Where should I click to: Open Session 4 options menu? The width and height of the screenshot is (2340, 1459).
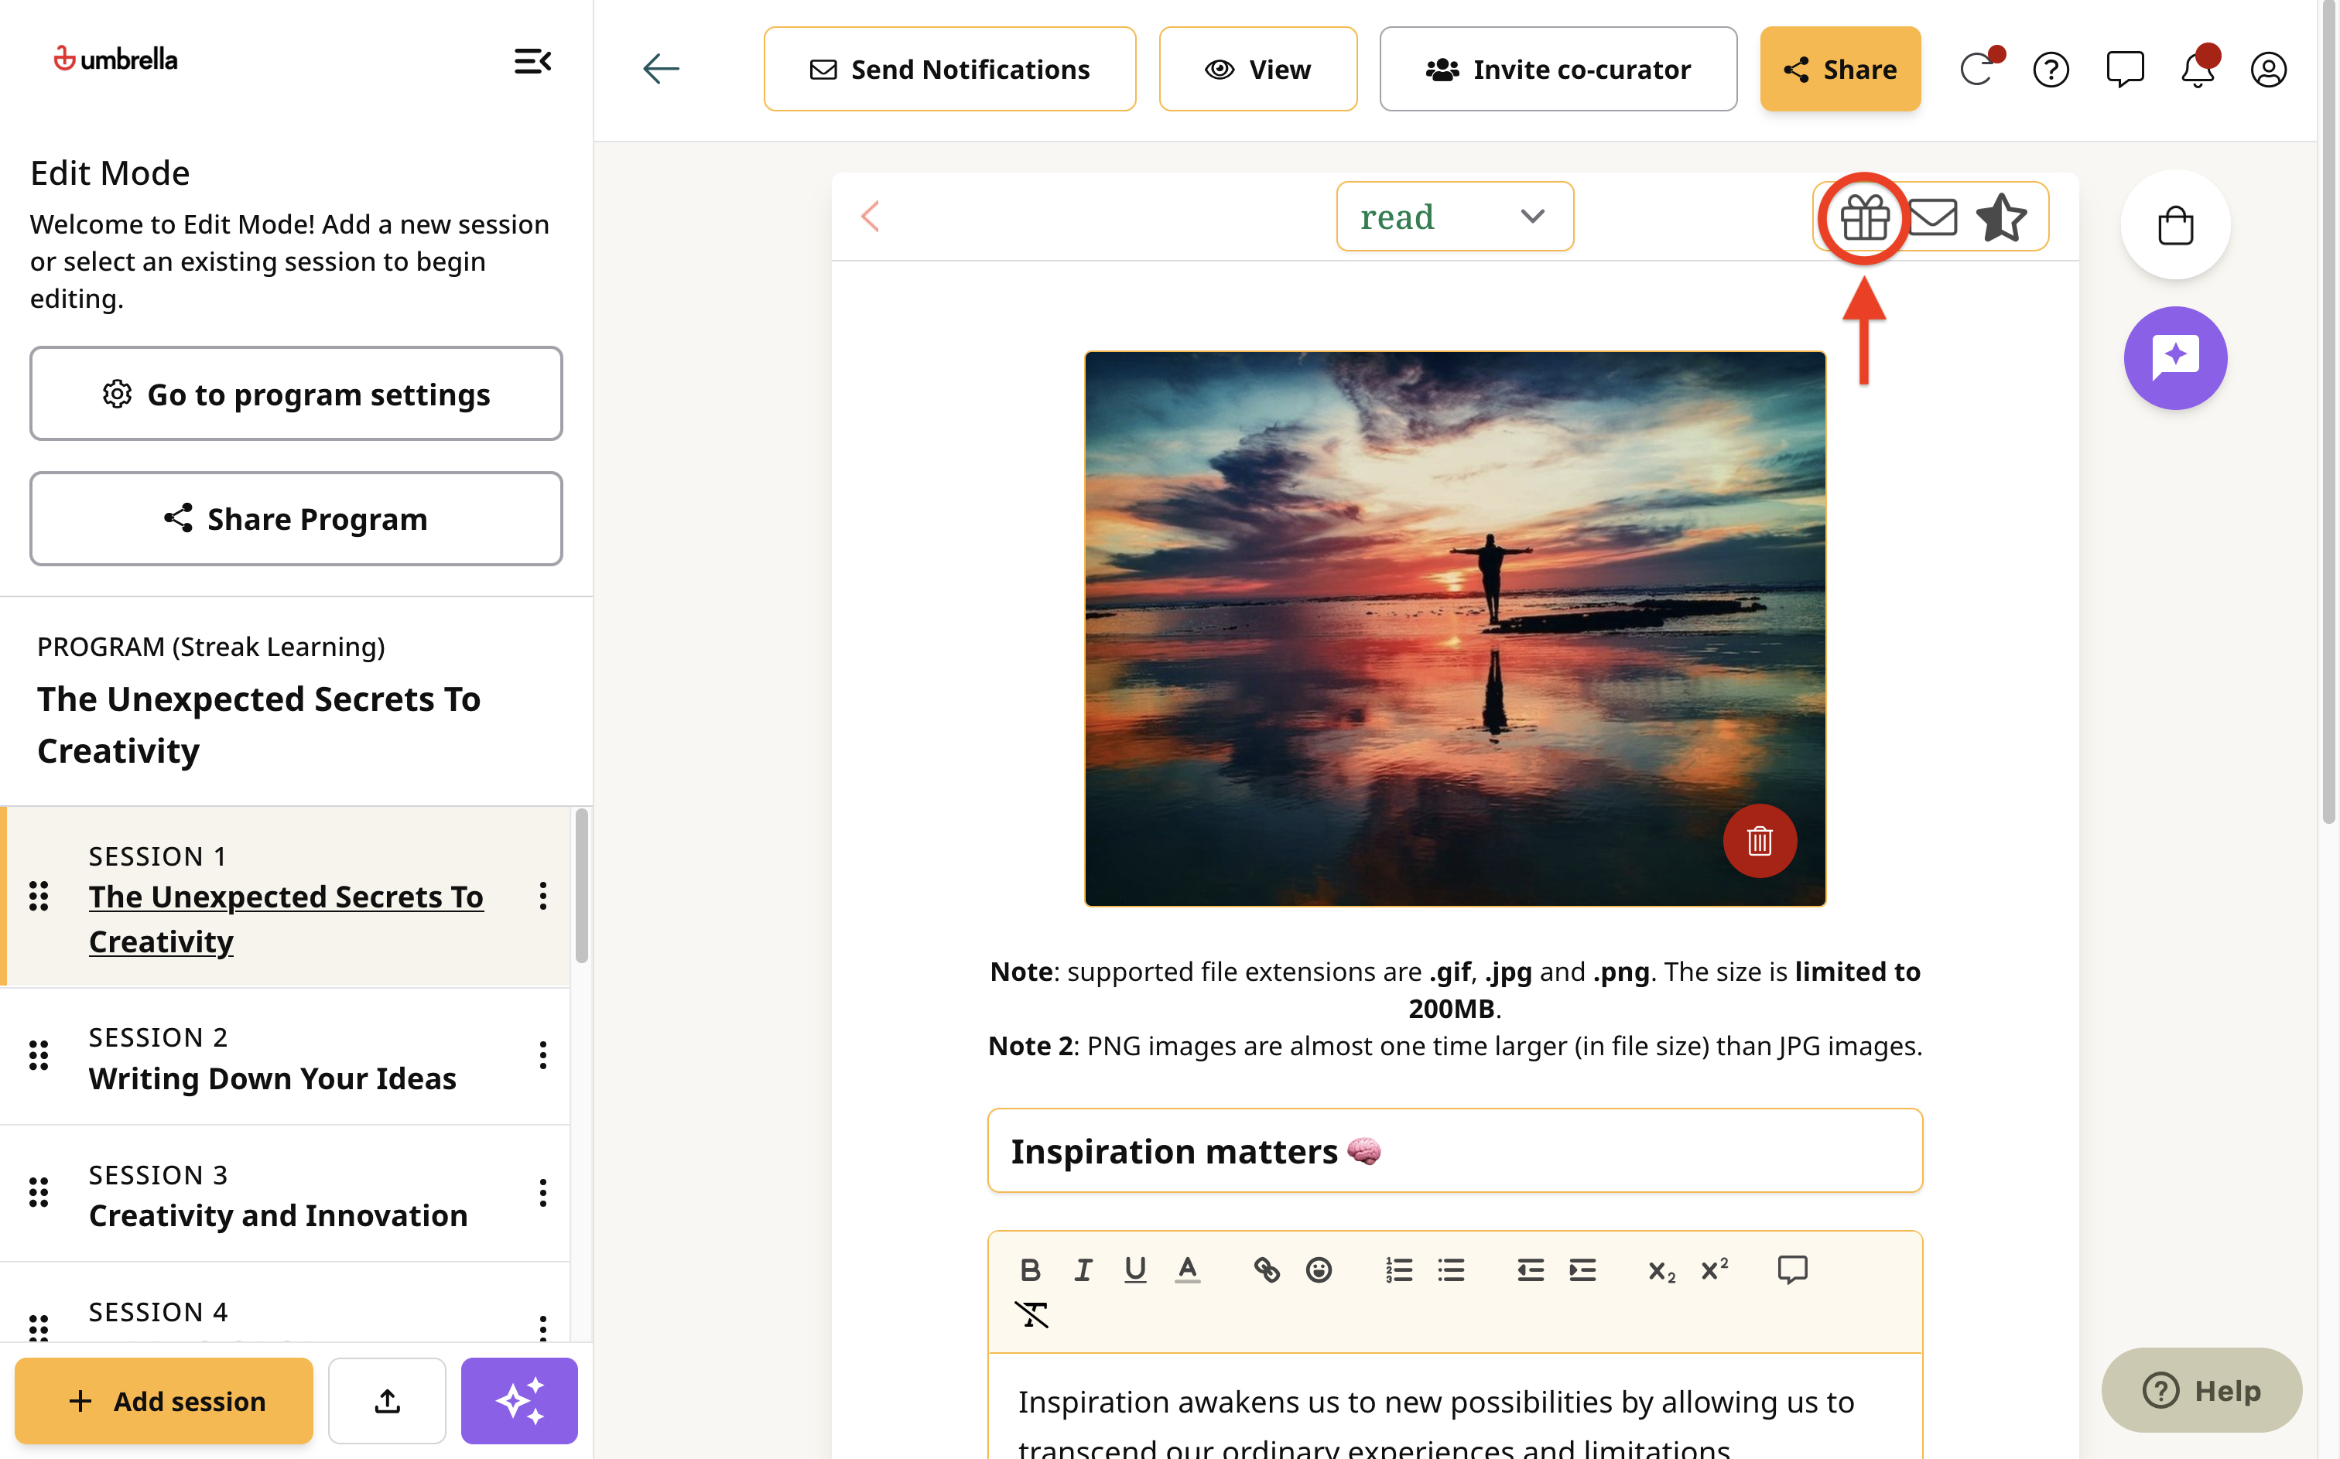(543, 1327)
